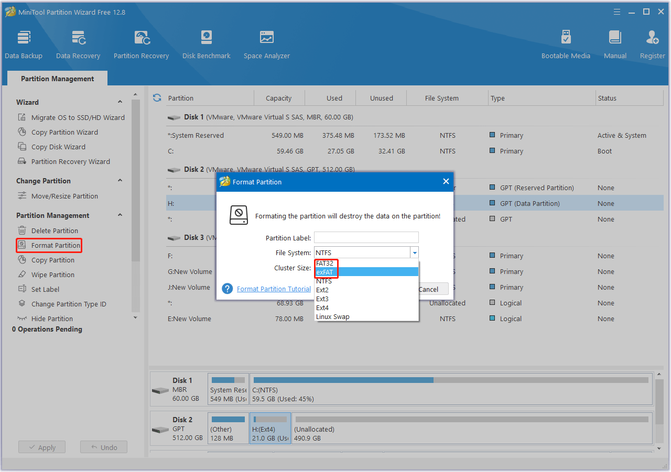This screenshot has width=671, height=472.
Task: Collapse the Change Partition section
Action: pos(120,181)
